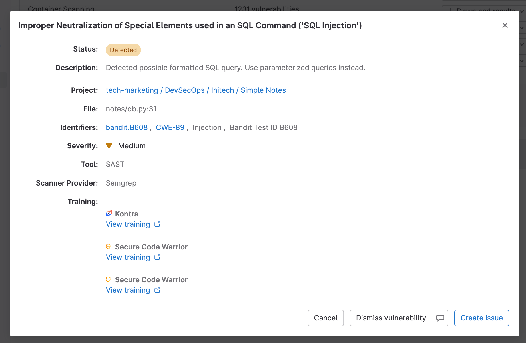Open the CWE-89 identifier link
The width and height of the screenshot is (526, 343).
(170, 127)
